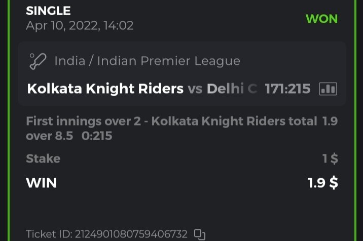This screenshot has width=363, height=241.
Task: Select the SINGLE bet type heading
Action: 48,10
